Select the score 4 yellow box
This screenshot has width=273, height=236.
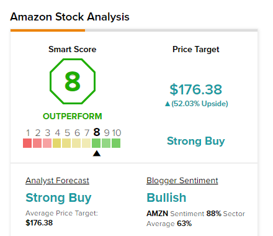coord(57,143)
